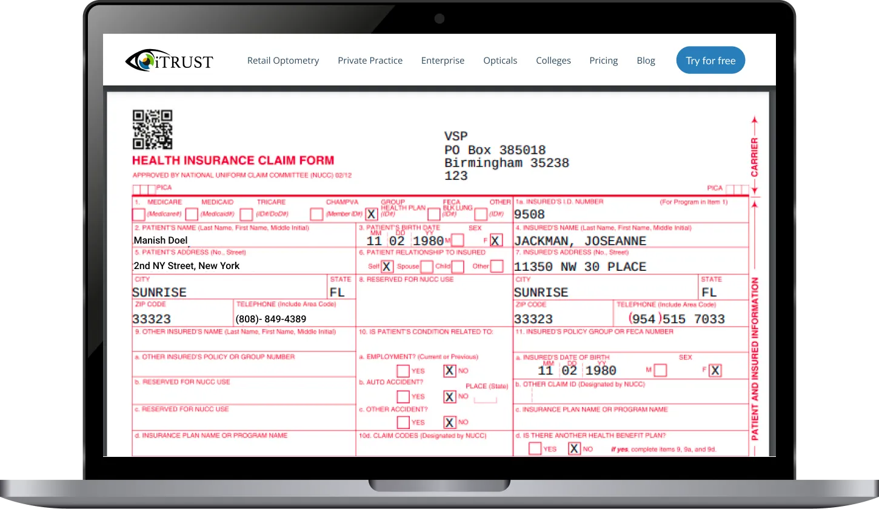The width and height of the screenshot is (879, 509).
Task: Click the Patient's Name field
Action: pyautogui.click(x=242, y=240)
